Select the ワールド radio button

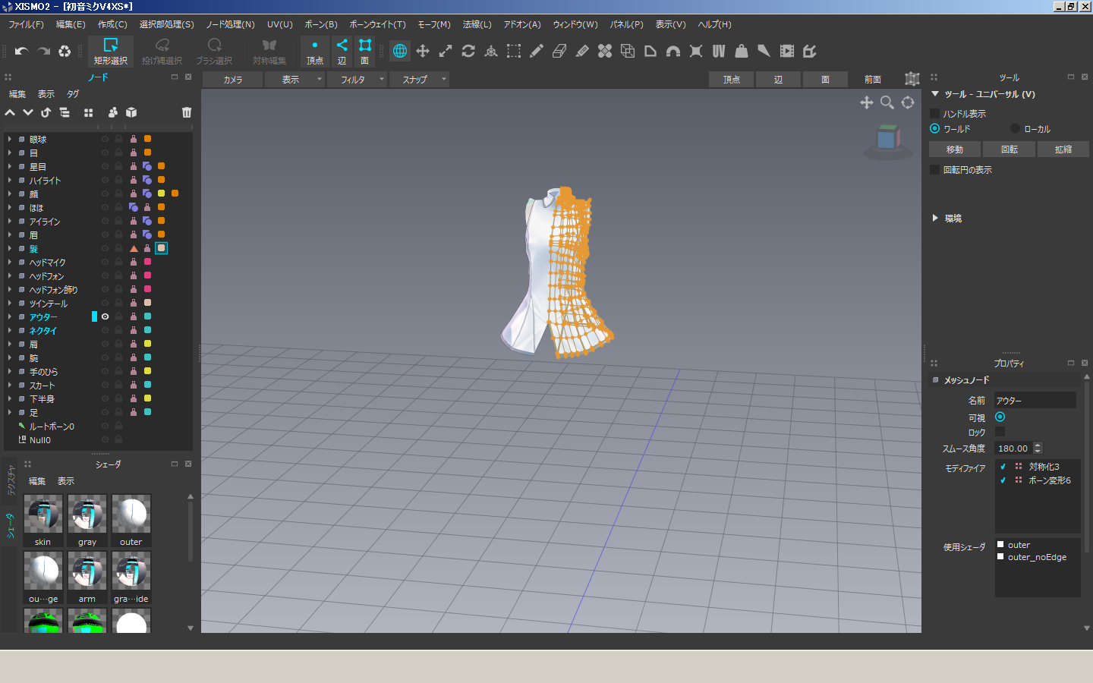point(935,128)
